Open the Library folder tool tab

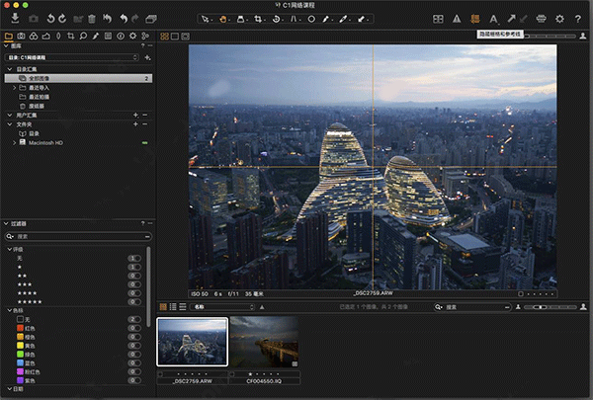point(9,37)
